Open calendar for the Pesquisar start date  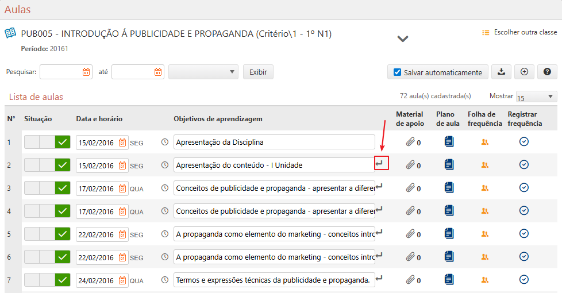pyautogui.click(x=86, y=72)
